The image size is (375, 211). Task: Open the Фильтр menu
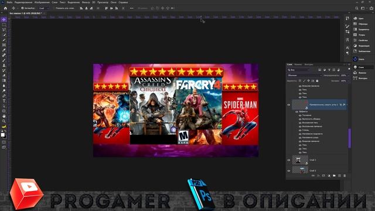coord(86,2)
